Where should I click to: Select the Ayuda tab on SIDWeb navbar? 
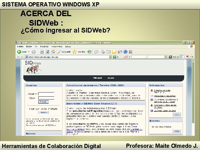111,78
